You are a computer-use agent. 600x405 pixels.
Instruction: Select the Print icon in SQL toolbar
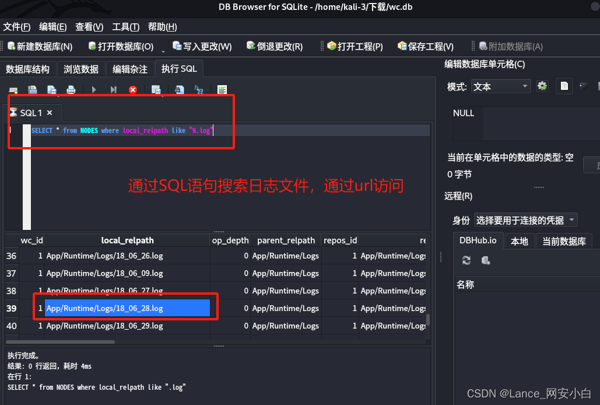pos(70,89)
